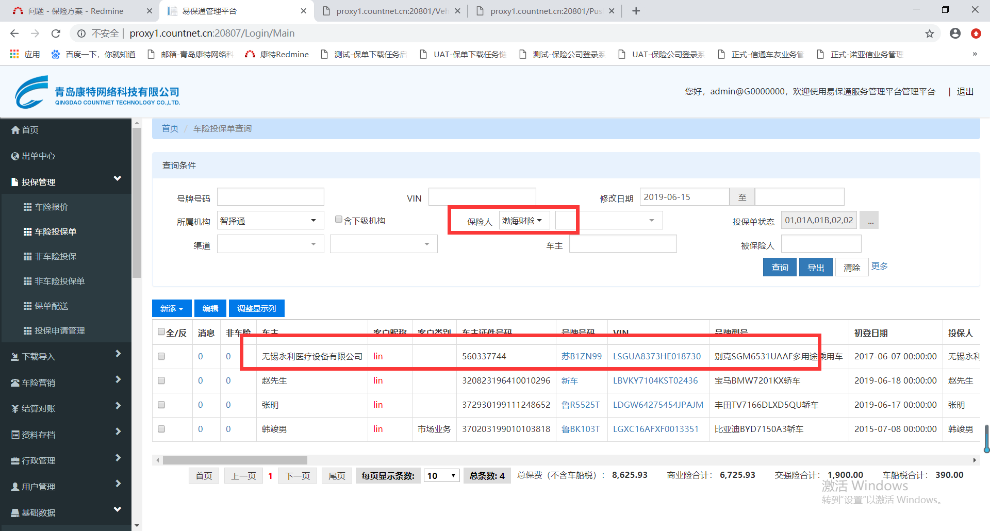Enable the 含下级机构 checkbox
This screenshot has width=990, height=531.
pyautogui.click(x=339, y=220)
